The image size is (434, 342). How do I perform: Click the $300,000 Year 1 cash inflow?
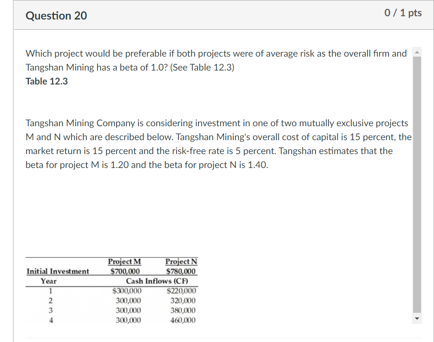pos(127,290)
